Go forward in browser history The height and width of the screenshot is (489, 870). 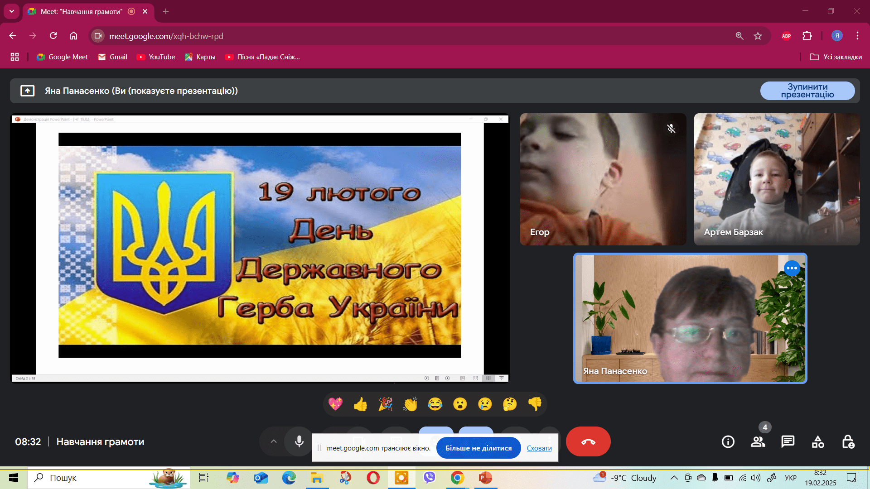coord(33,36)
